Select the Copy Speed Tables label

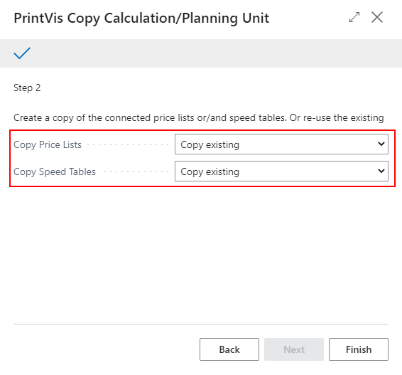click(x=55, y=171)
